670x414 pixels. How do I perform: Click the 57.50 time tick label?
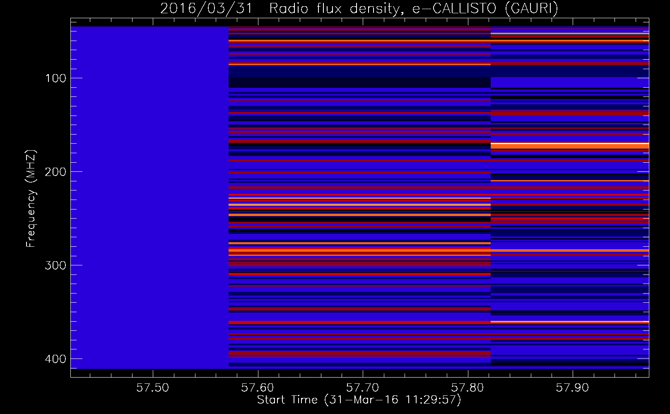(153, 388)
